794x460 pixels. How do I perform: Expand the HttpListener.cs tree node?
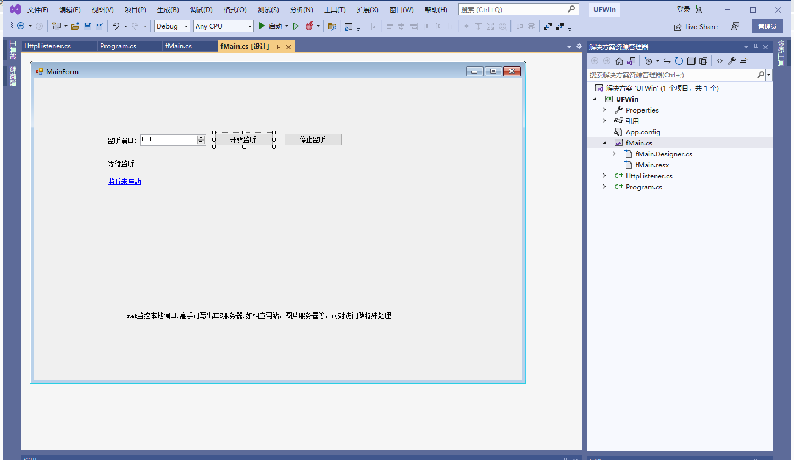(604, 176)
